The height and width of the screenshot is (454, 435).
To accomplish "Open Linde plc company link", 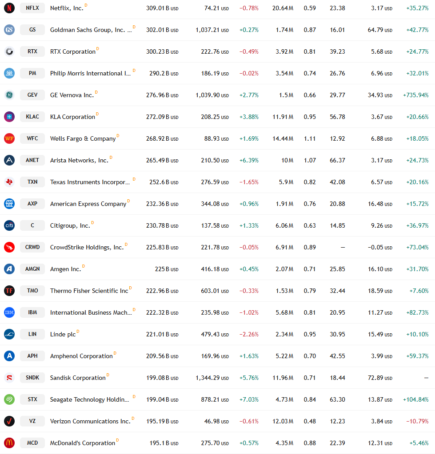I will 63,335.
